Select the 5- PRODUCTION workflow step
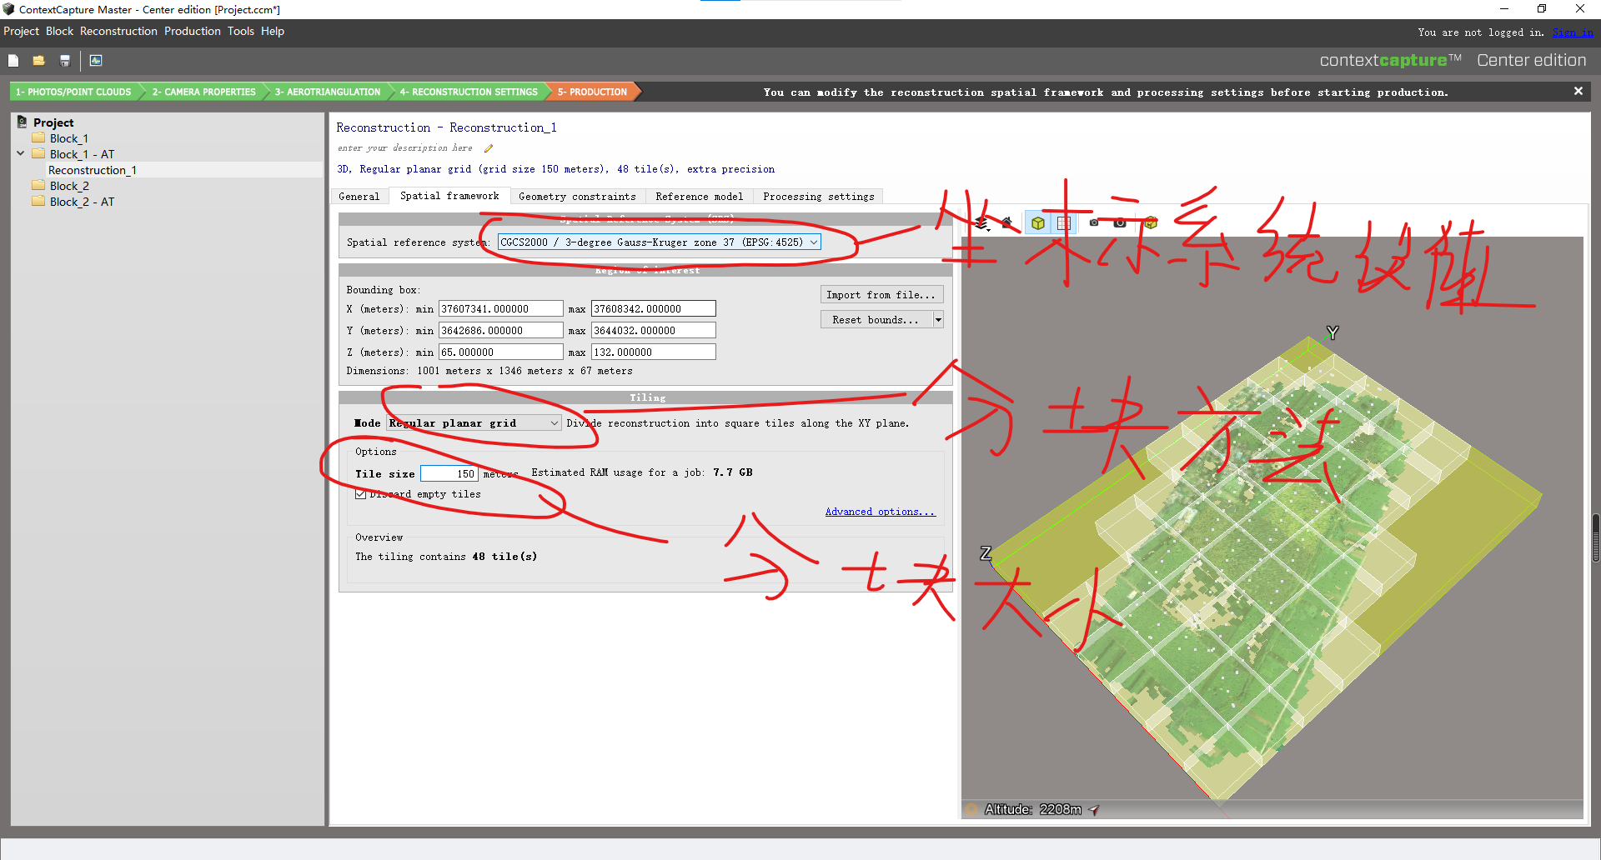 point(592,92)
